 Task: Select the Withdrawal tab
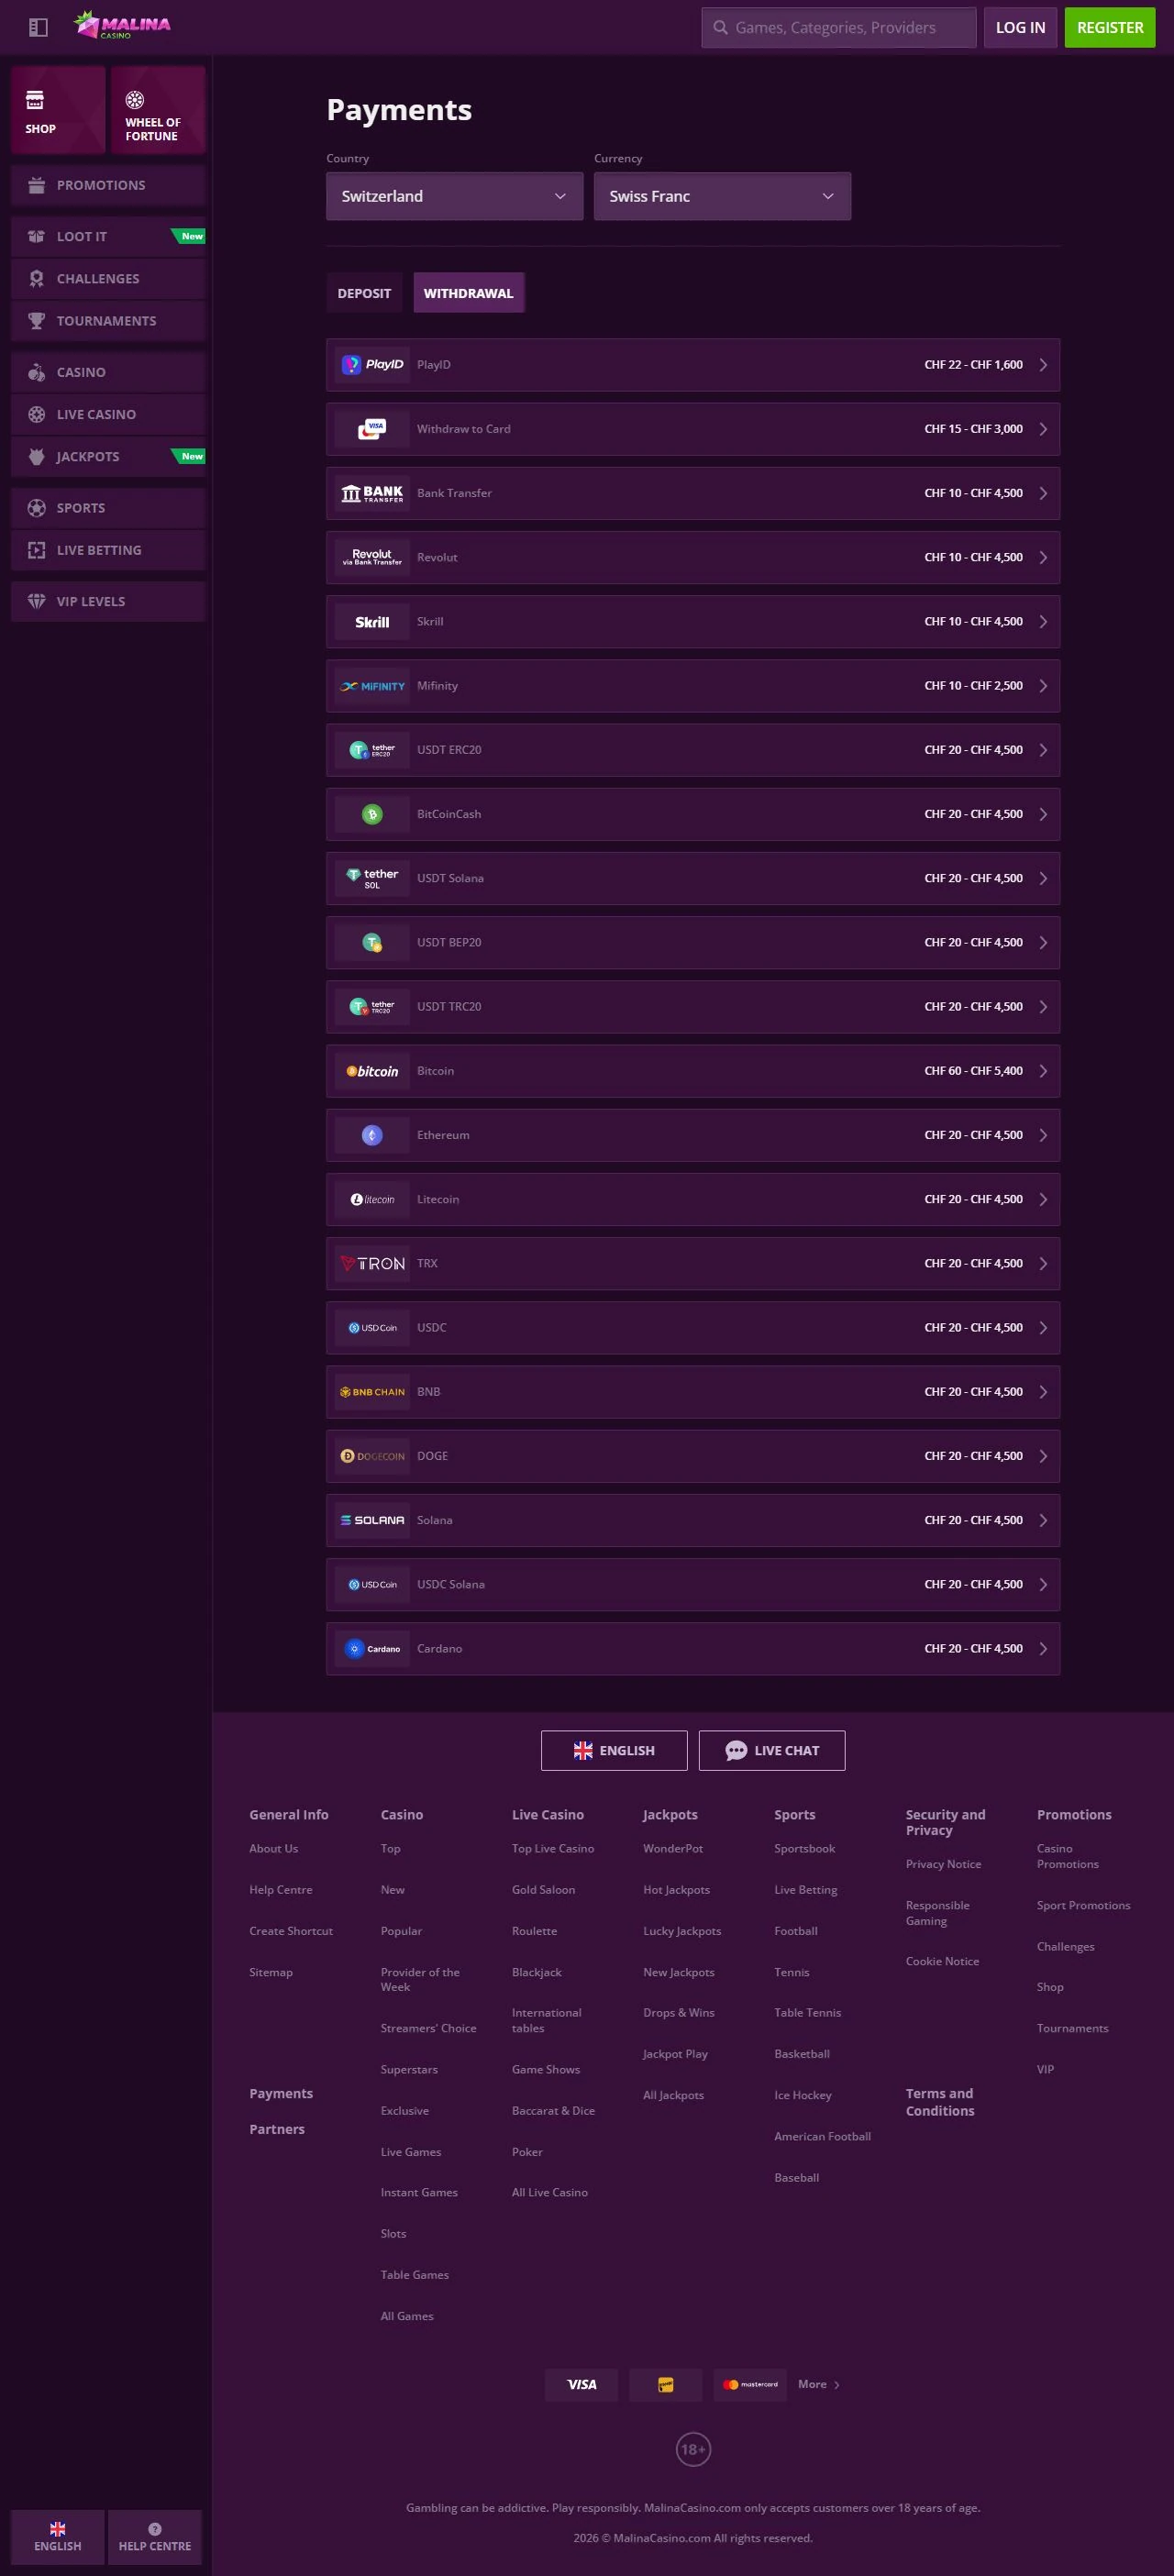point(468,293)
